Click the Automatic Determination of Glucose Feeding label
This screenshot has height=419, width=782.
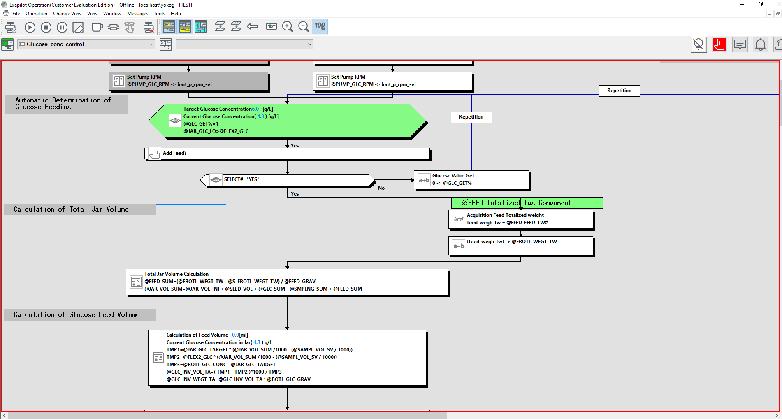[66, 104]
